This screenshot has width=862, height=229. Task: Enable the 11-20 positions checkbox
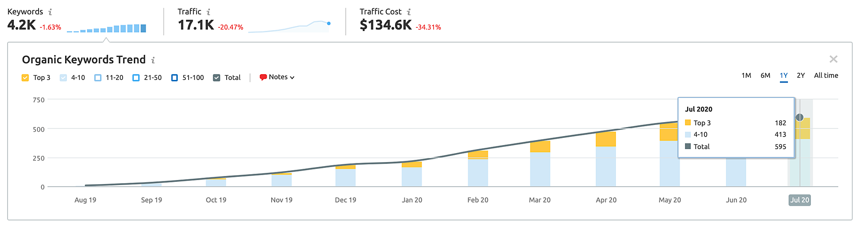point(98,78)
